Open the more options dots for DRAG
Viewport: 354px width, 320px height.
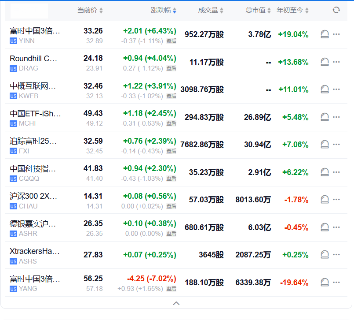[x=336, y=62]
